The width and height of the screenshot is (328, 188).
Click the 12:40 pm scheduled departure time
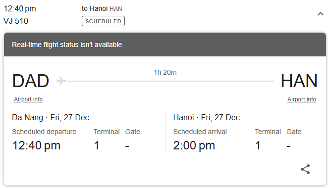36,145
